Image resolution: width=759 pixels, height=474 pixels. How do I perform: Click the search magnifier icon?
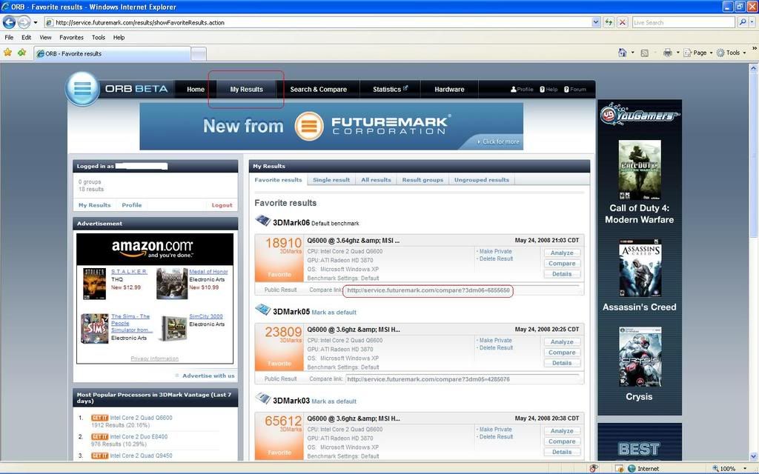coord(743,22)
